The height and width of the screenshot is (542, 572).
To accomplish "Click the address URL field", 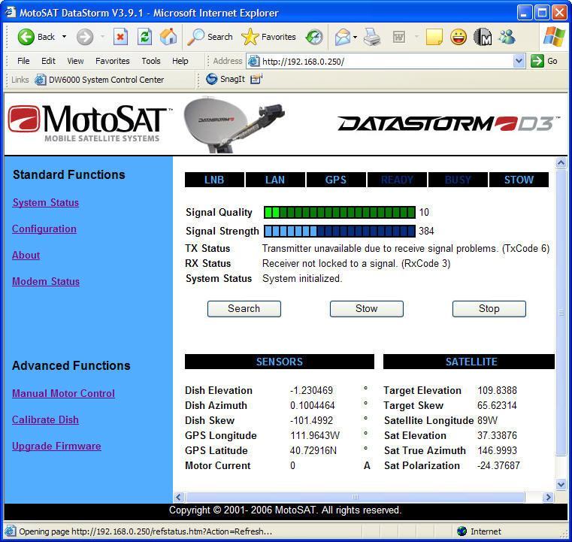I will click(386, 62).
